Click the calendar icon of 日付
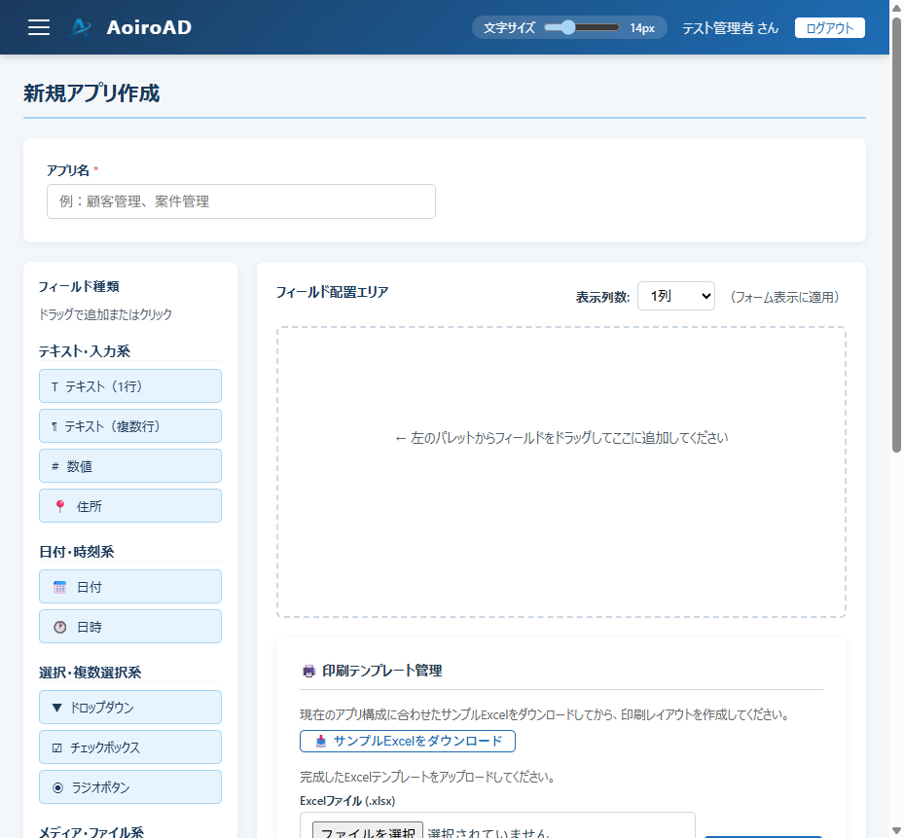Screen dimensions: 904x838 [60, 587]
